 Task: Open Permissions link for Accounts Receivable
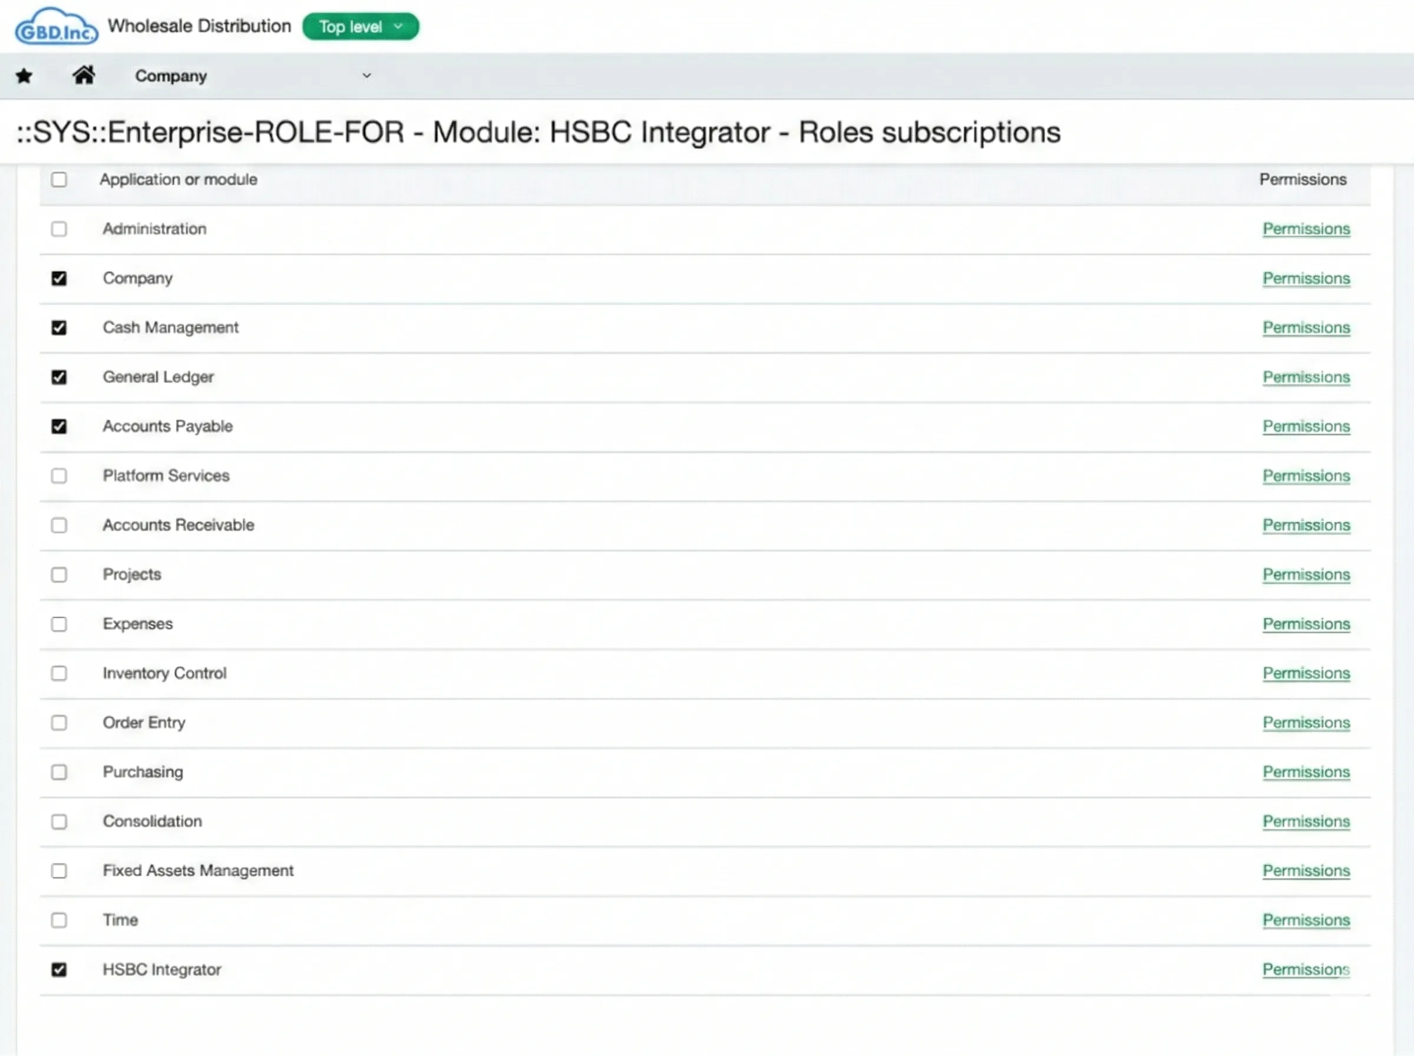(1306, 526)
